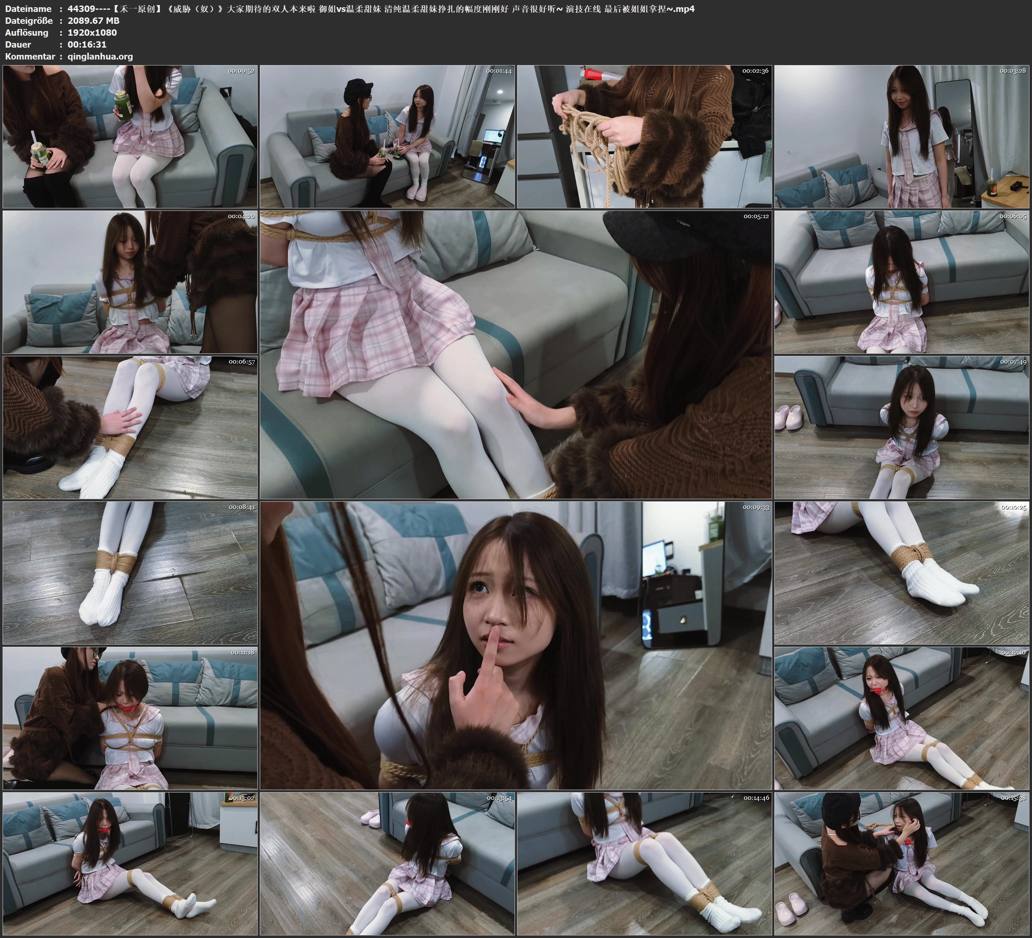This screenshot has width=1032, height=938.
Task: Click the thumbnail timestamped 00:13:54
Action: 387,863
